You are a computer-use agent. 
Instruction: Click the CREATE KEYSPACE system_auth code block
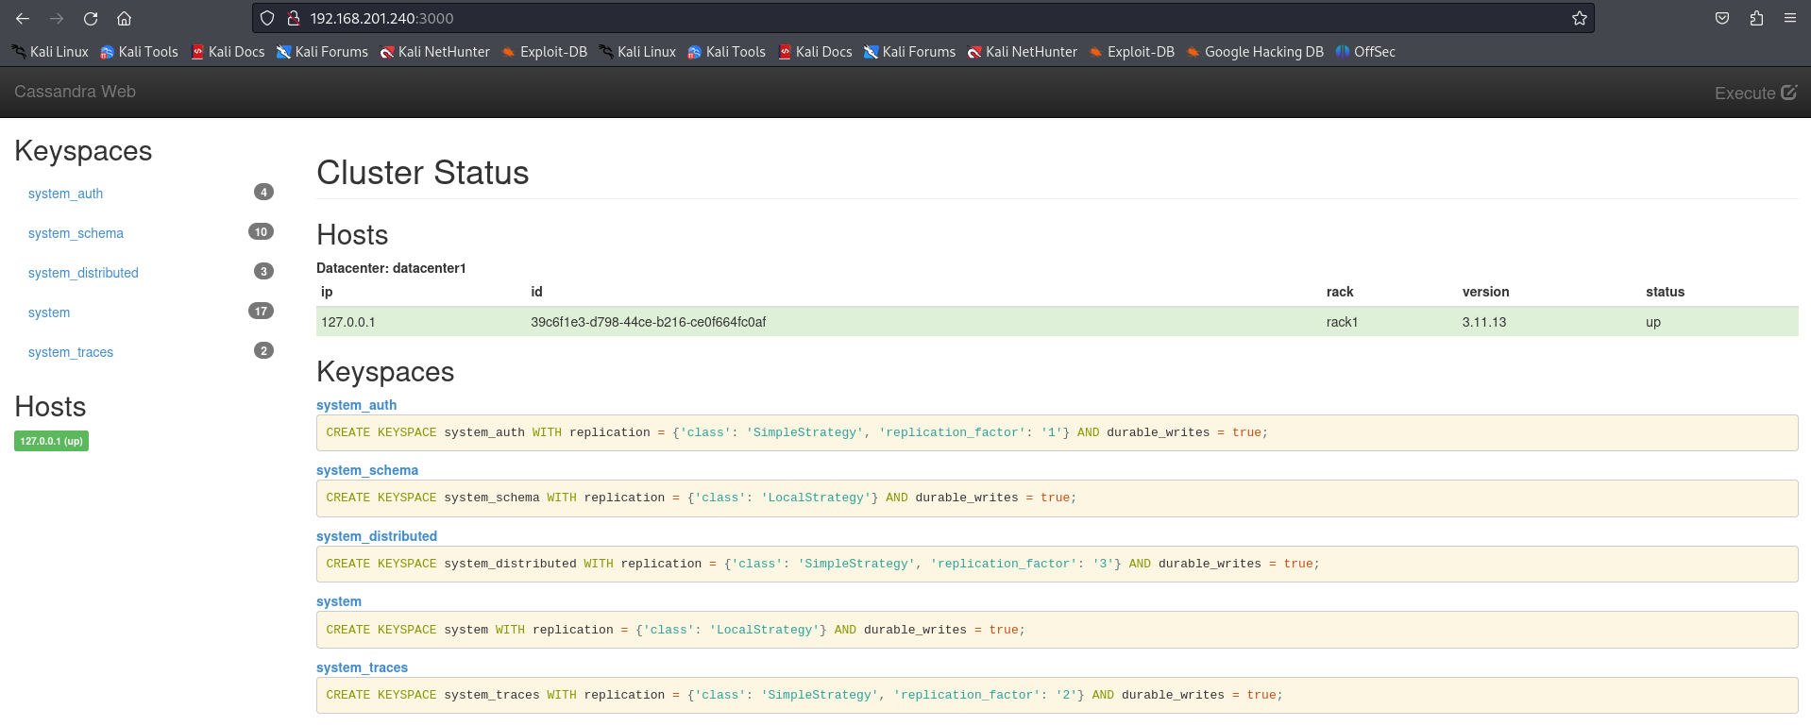[x=1057, y=432]
